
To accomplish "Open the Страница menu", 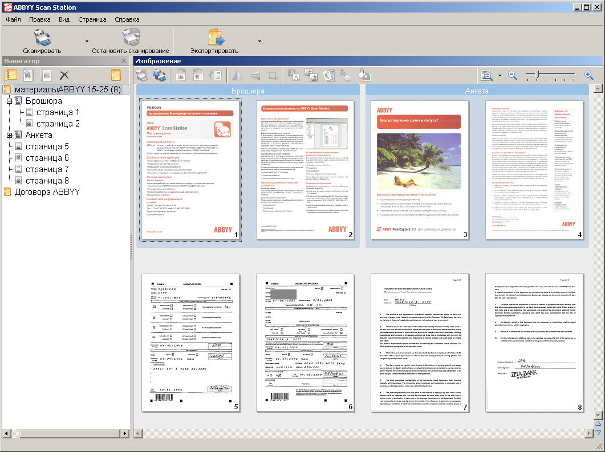I will (x=92, y=19).
